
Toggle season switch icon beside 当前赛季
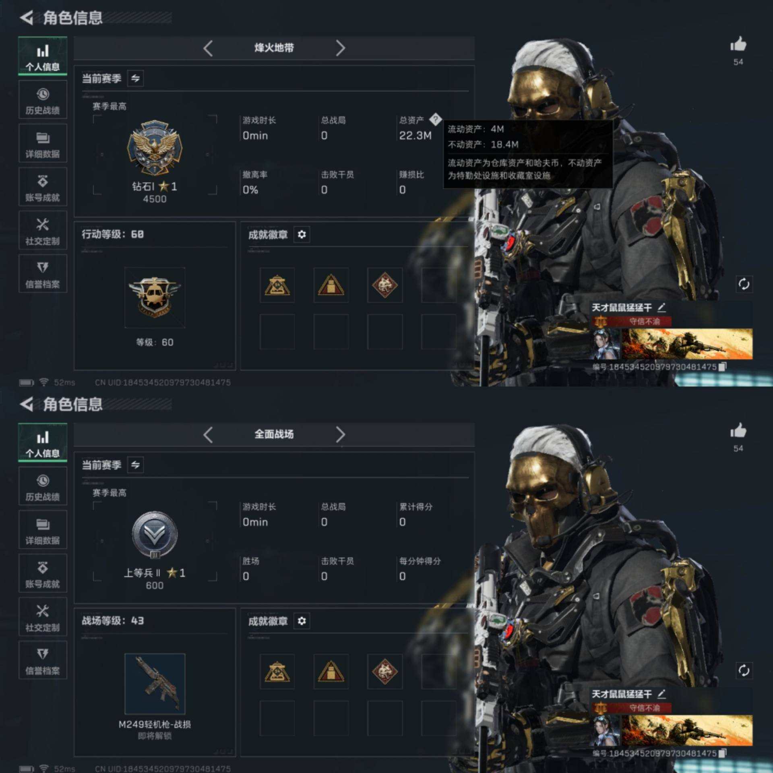point(135,78)
